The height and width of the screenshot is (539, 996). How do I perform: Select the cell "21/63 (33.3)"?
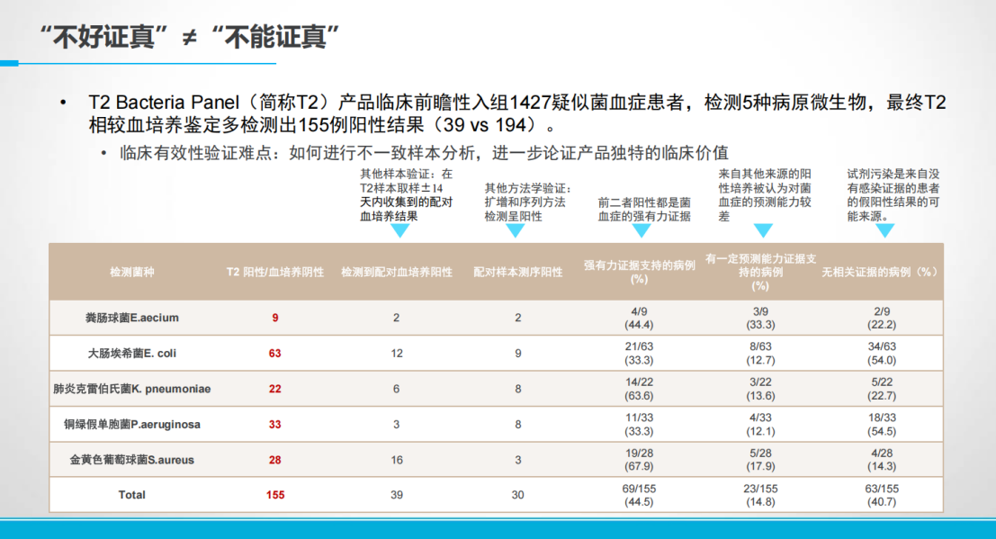(x=640, y=354)
